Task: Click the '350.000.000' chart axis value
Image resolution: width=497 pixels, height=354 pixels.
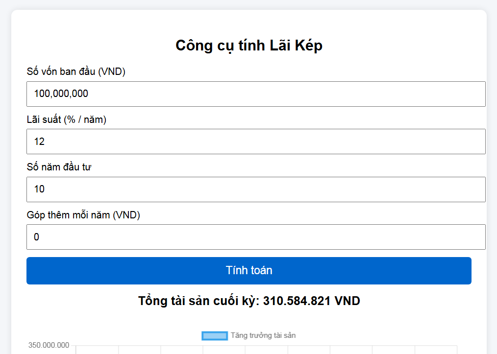Action: [x=49, y=345]
